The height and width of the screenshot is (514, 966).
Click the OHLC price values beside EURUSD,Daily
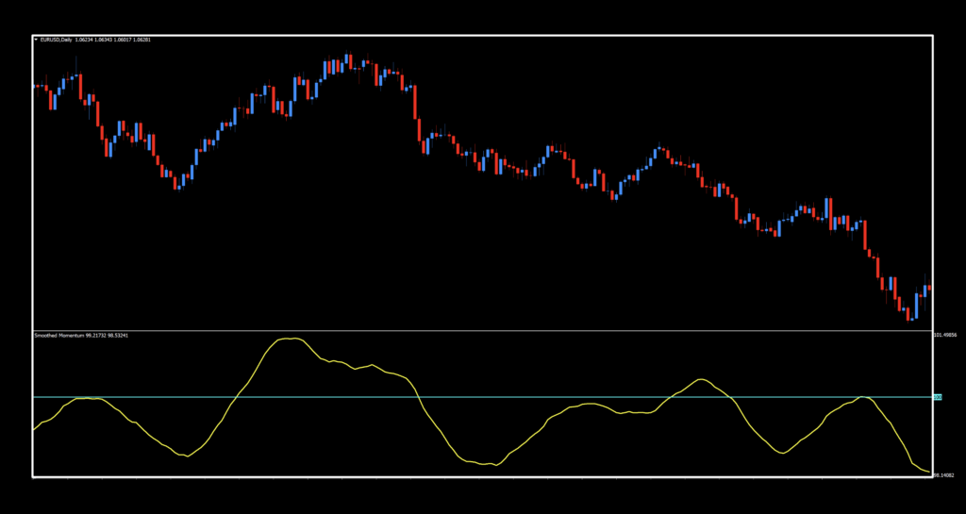(x=113, y=40)
